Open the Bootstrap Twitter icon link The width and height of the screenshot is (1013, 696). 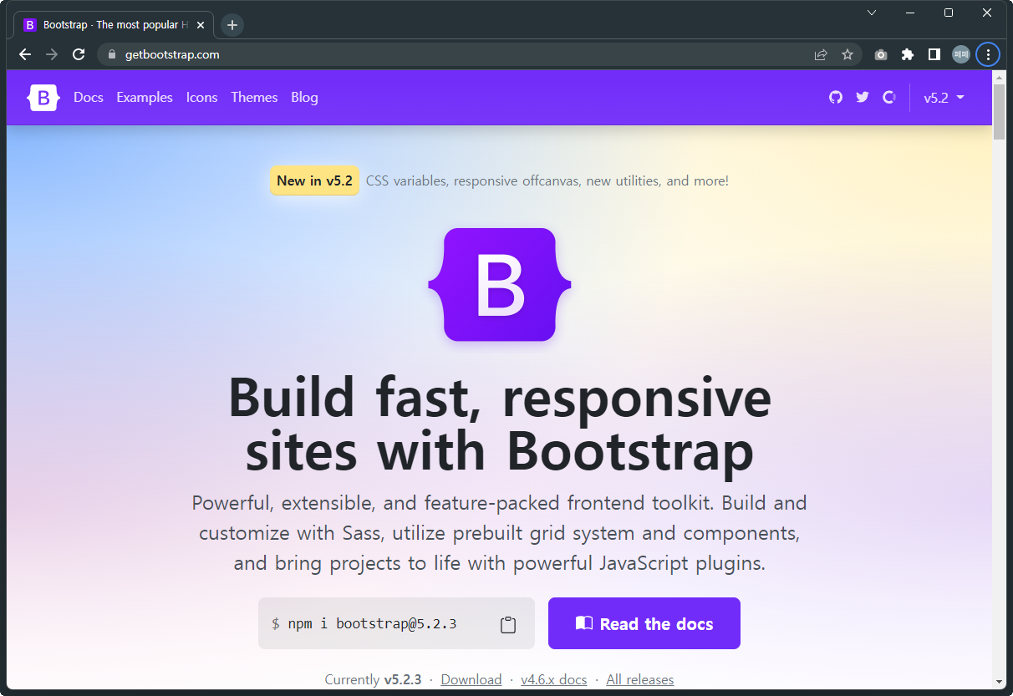point(863,98)
